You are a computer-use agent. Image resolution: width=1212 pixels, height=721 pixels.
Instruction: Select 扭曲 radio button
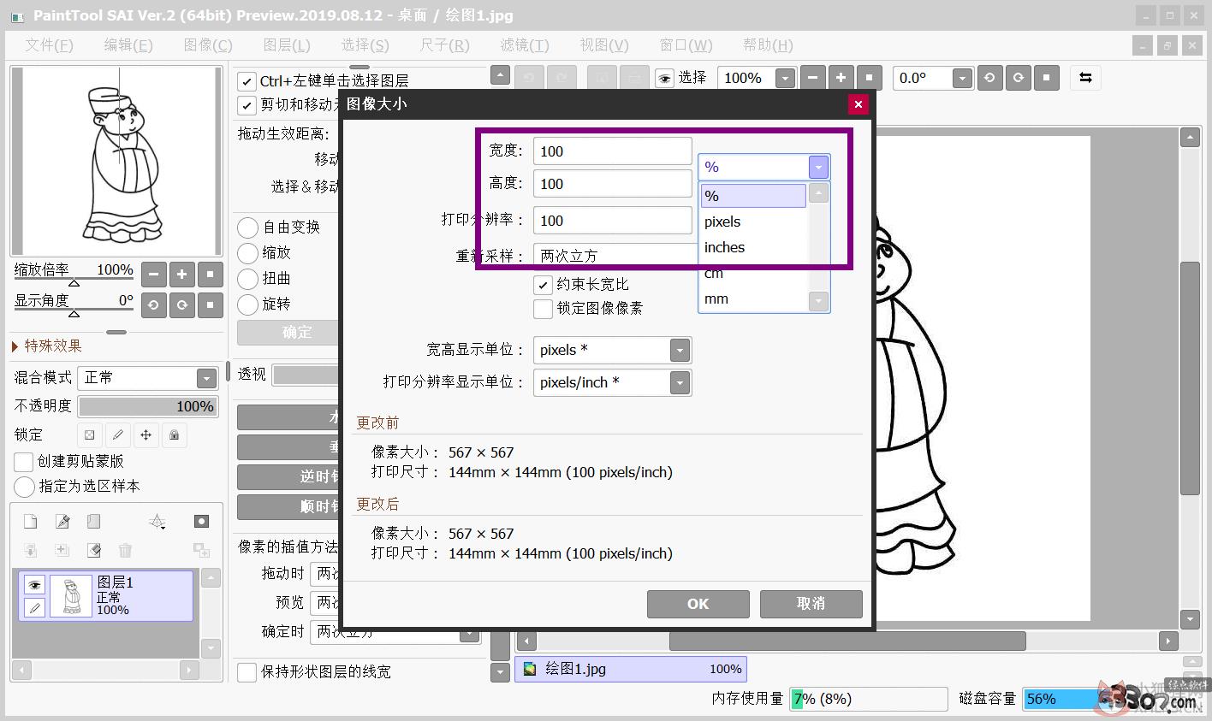click(x=247, y=279)
